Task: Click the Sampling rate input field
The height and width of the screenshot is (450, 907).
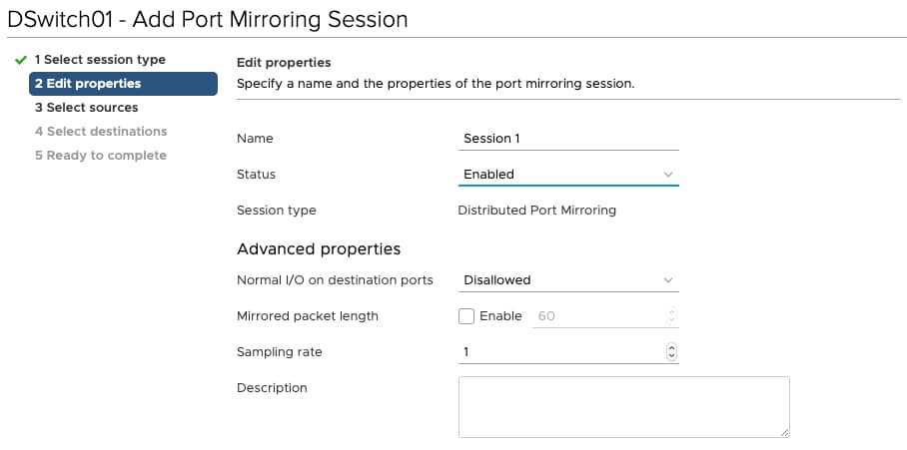Action: point(568,352)
